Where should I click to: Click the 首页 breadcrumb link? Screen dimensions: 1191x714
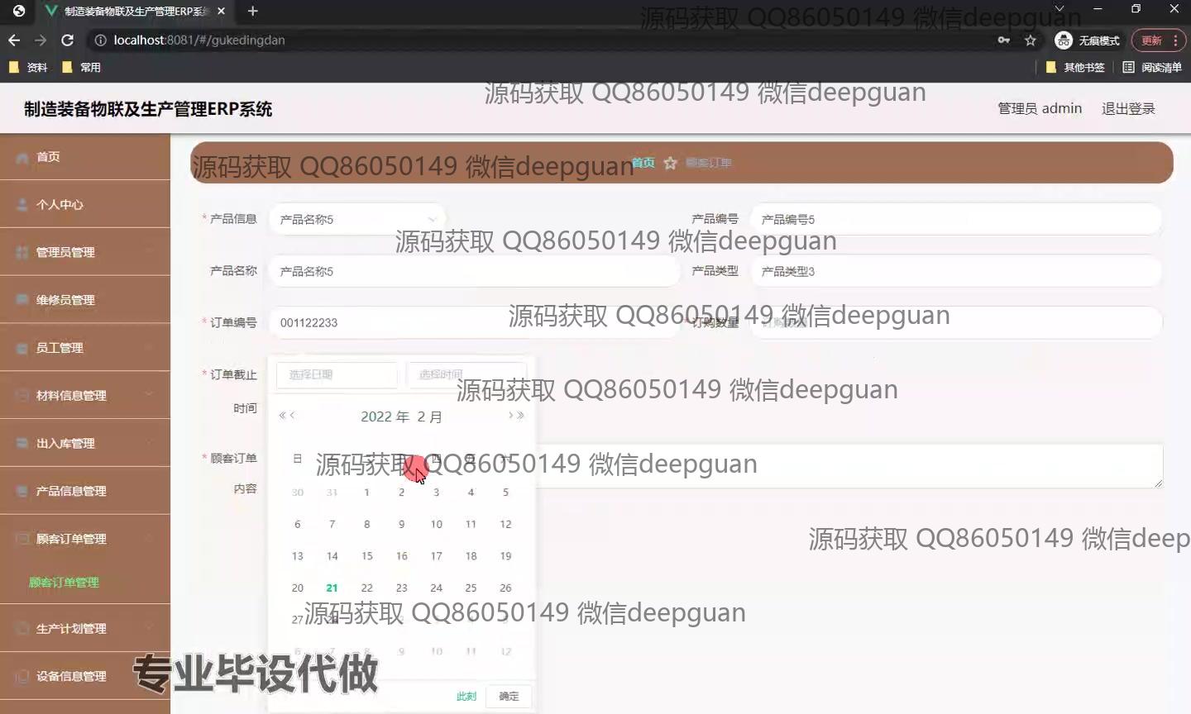[643, 163]
